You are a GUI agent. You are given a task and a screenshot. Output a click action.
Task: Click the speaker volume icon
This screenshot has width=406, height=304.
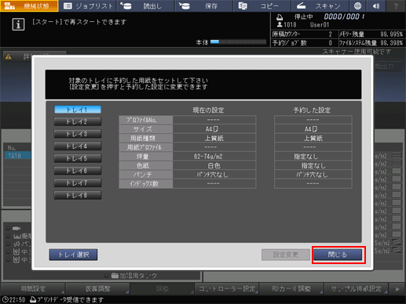point(376,5)
